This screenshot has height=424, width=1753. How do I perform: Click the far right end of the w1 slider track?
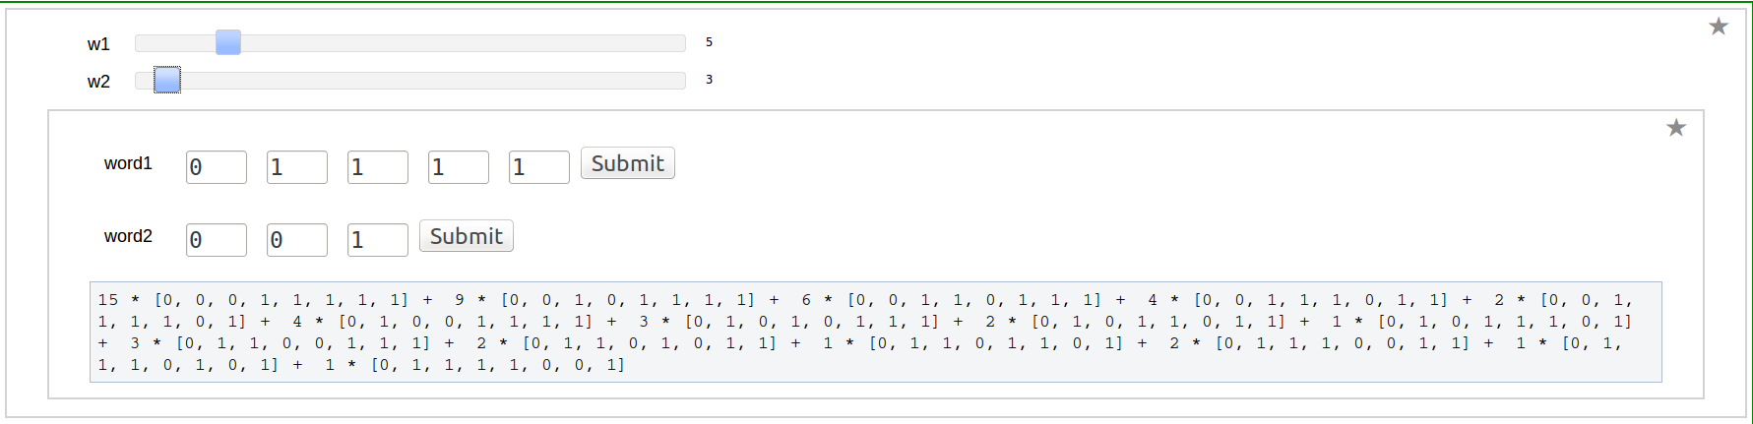680,43
